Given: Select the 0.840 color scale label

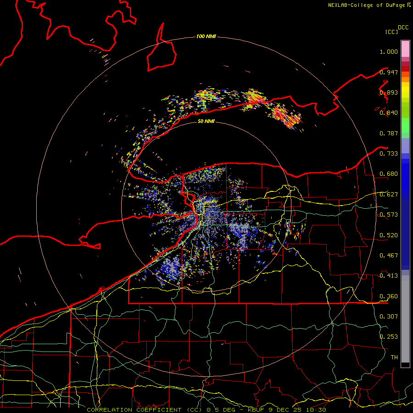Looking at the screenshot, I should pos(389,113).
